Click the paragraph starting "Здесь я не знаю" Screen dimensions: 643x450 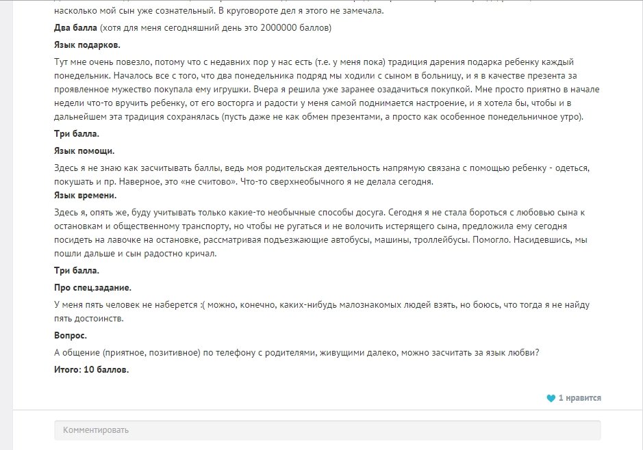(322, 174)
